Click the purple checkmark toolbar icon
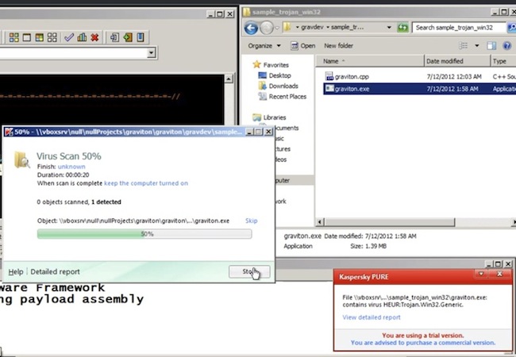516x357 pixels. coord(68,37)
